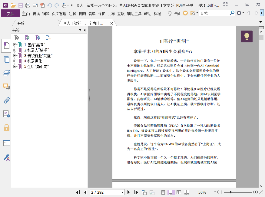
Task: Click the lightbulb tell-me icon
Action: coord(170,13)
